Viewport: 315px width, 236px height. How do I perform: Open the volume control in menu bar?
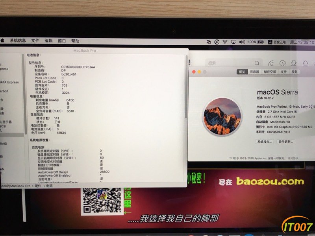[x=242, y=42]
